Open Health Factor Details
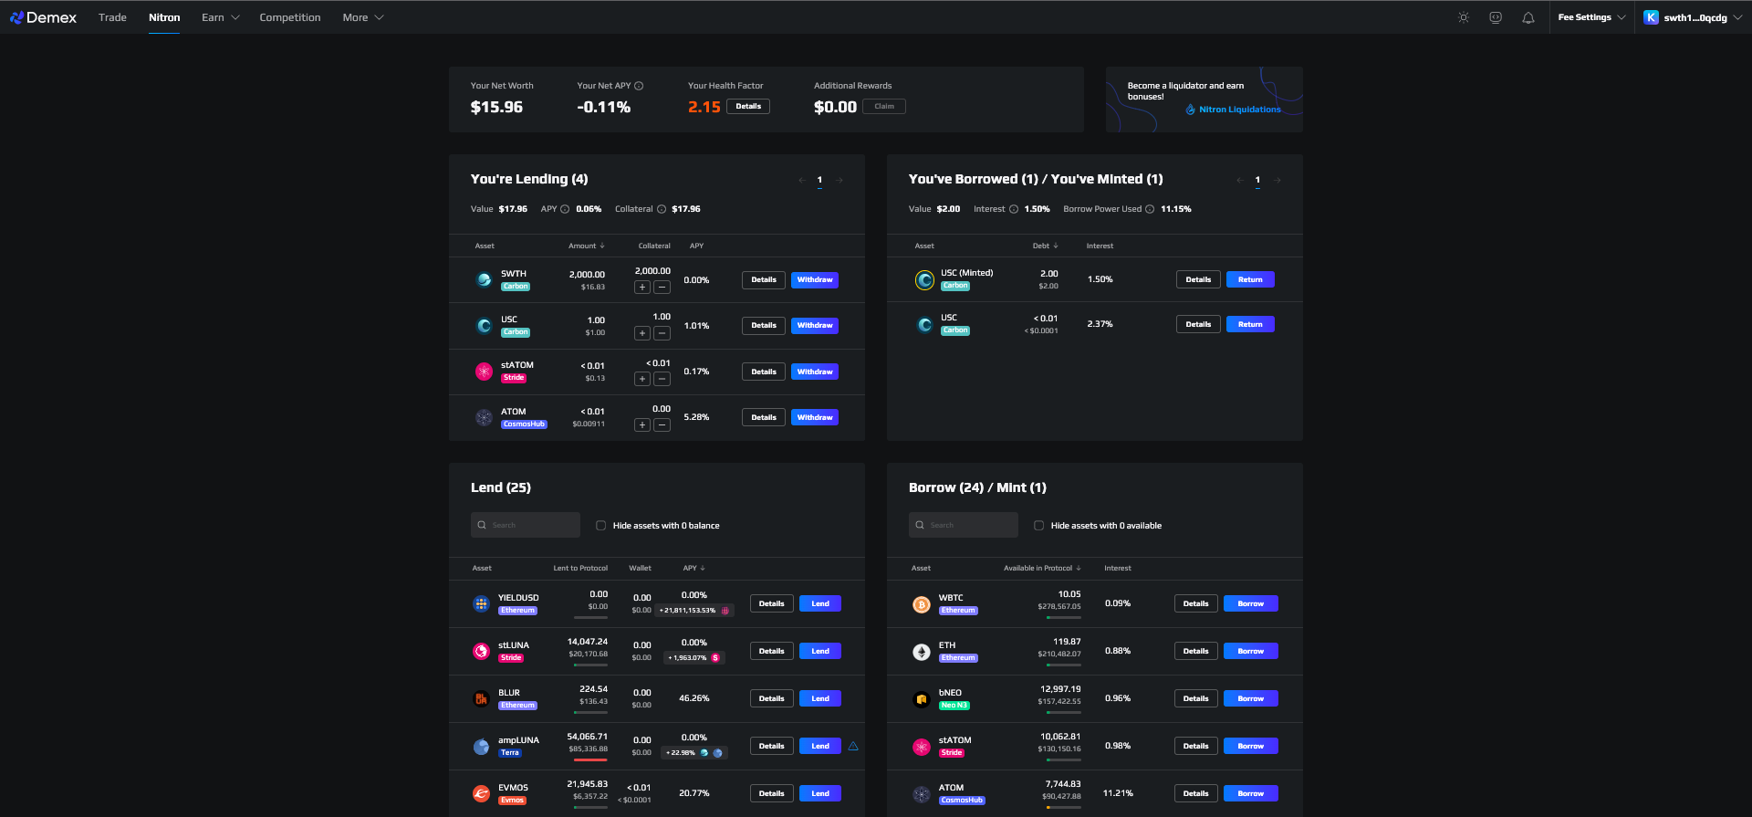1752x817 pixels. (748, 107)
